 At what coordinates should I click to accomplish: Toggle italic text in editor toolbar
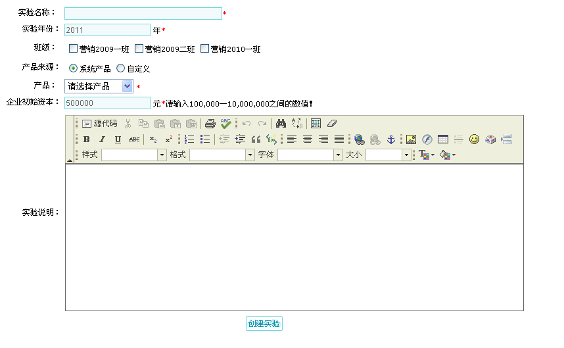(x=102, y=139)
